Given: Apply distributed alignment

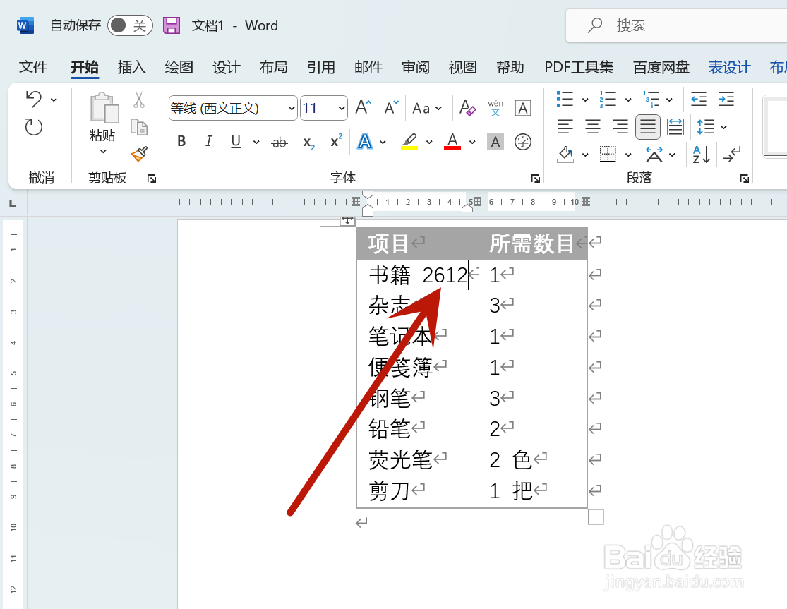Looking at the screenshot, I should coord(675,126).
